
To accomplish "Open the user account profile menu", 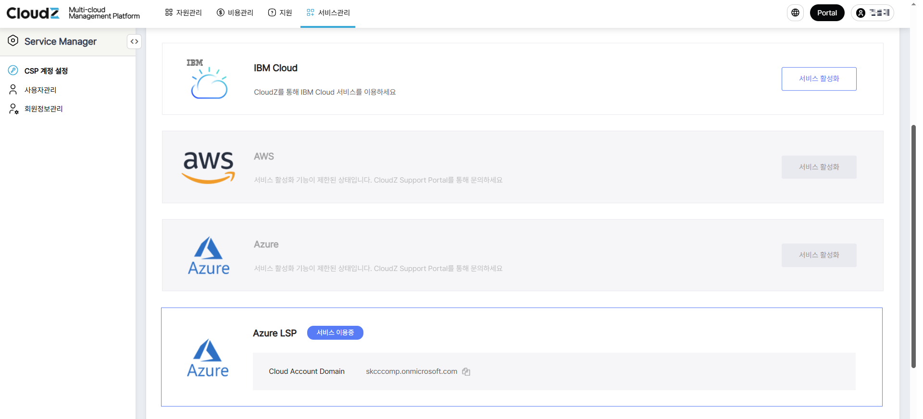I will tap(872, 13).
